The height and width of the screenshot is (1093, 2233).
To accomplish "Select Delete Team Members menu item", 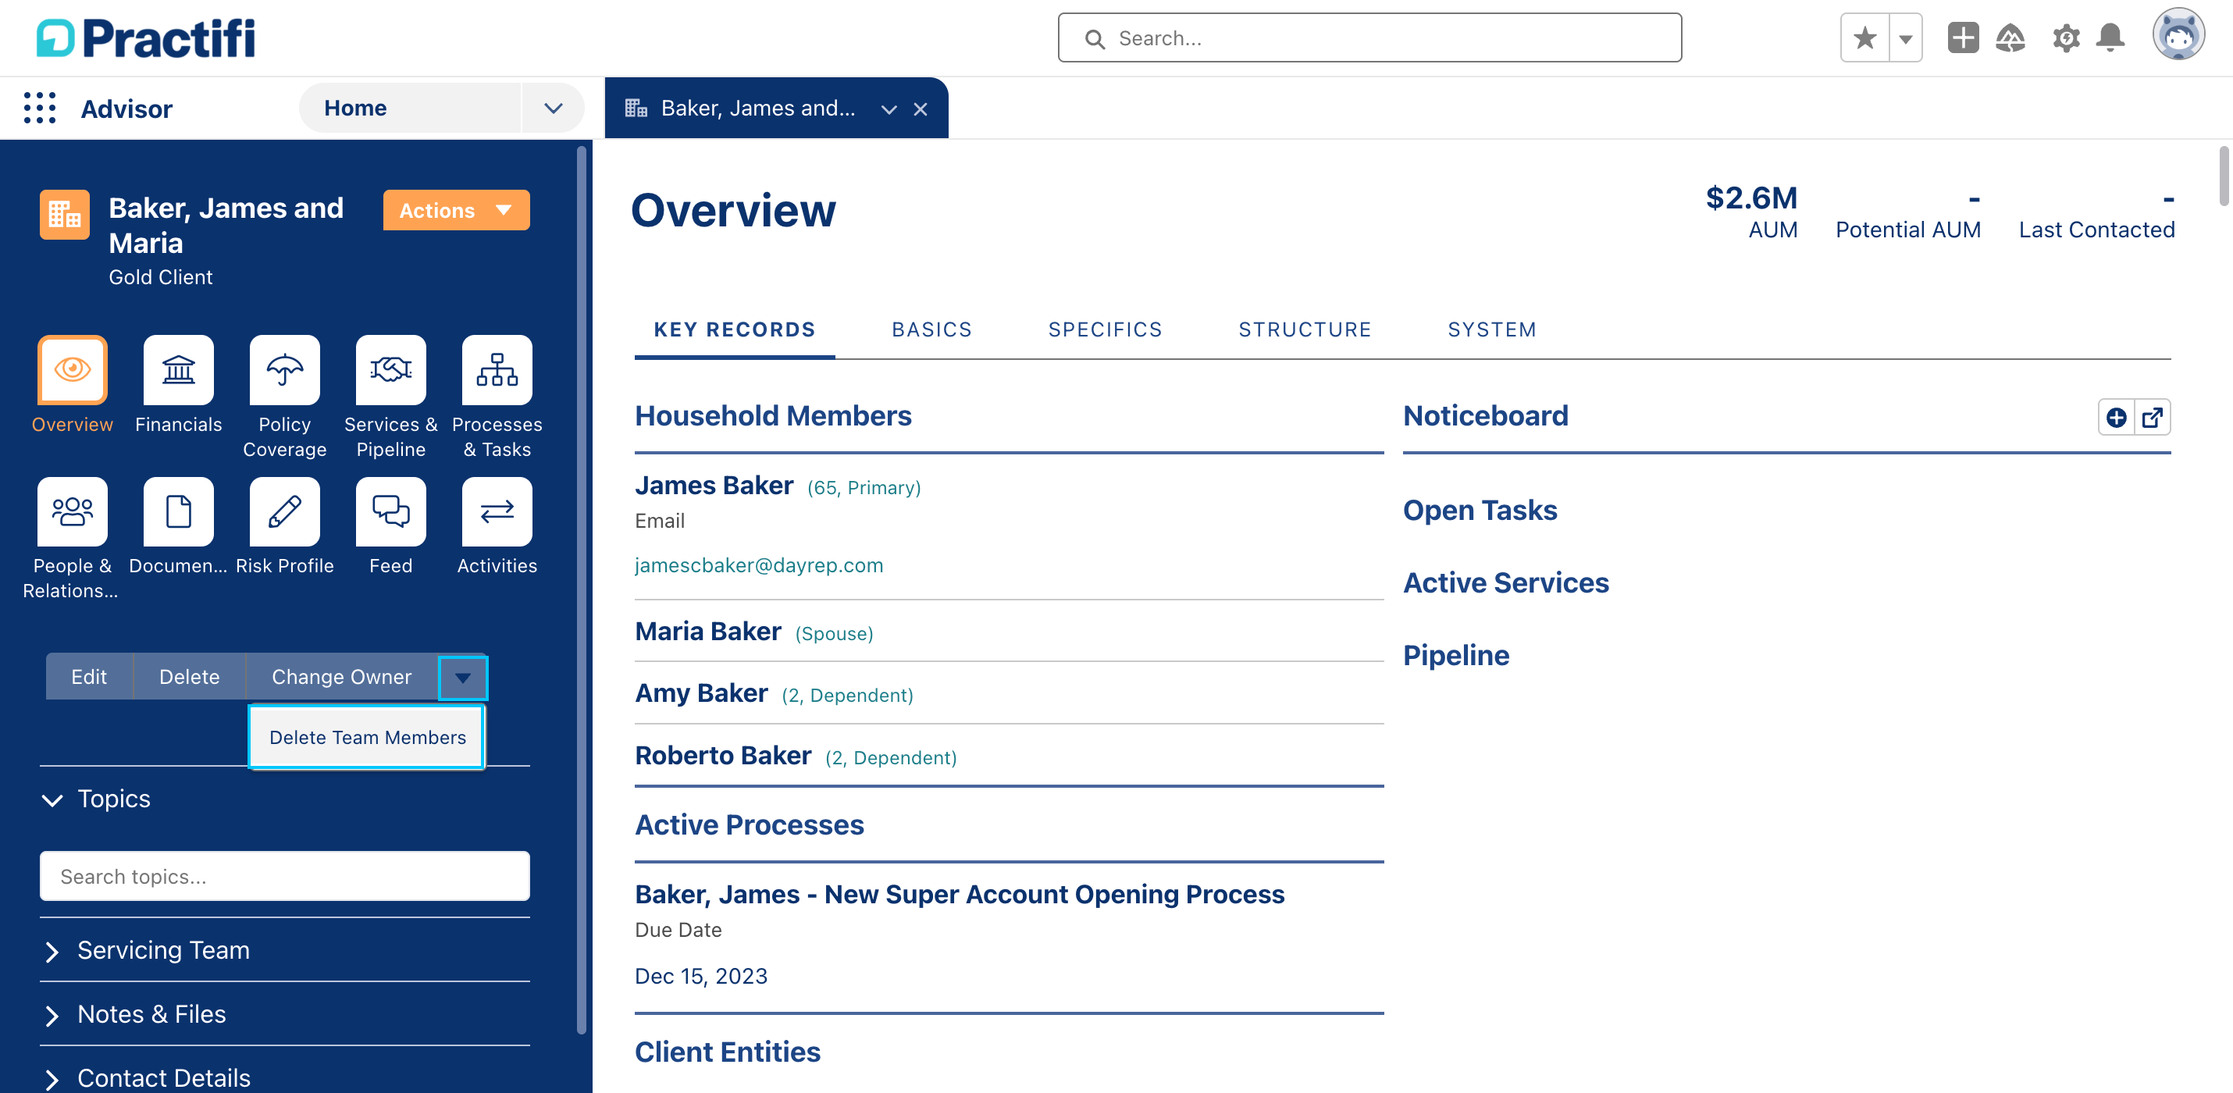I will point(368,738).
